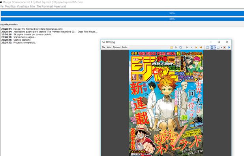Click the copy icon in viewer toolbar

180,47
